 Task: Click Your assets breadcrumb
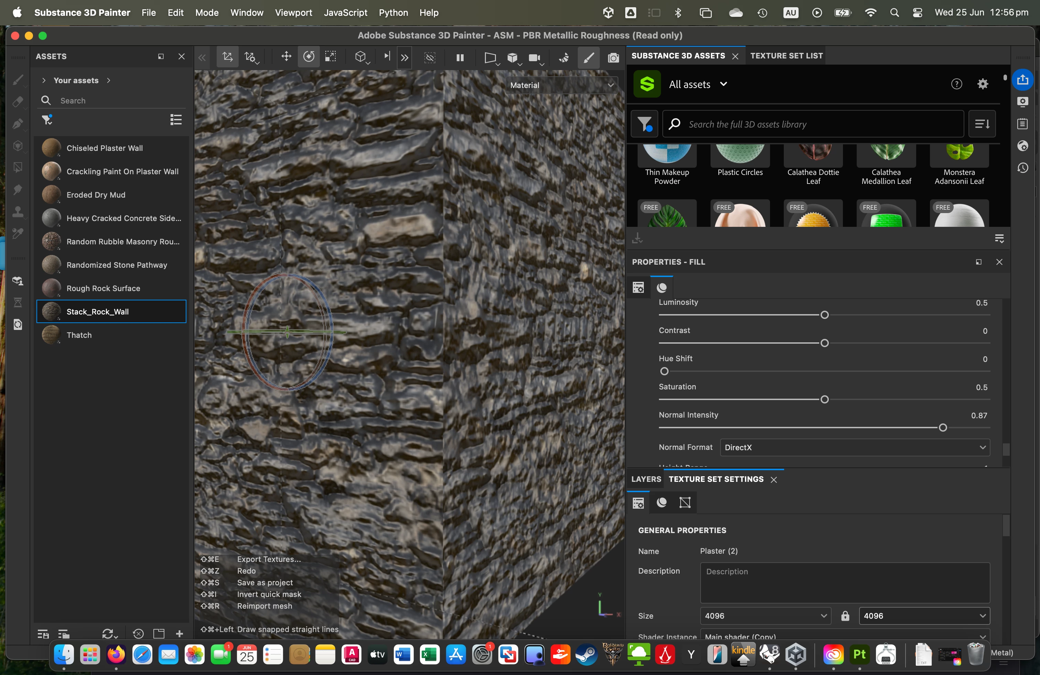click(76, 80)
